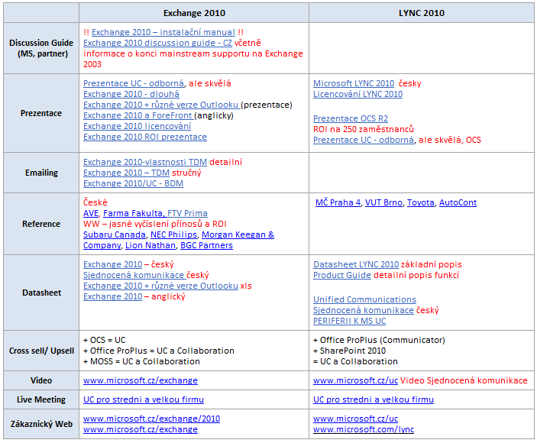Select the Discussion Guide (MS, partner) row label
Viewport: 537px width, 443px height.
point(41,48)
